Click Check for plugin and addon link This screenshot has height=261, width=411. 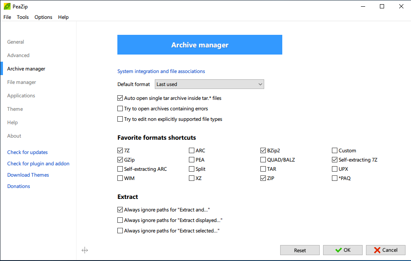click(38, 164)
